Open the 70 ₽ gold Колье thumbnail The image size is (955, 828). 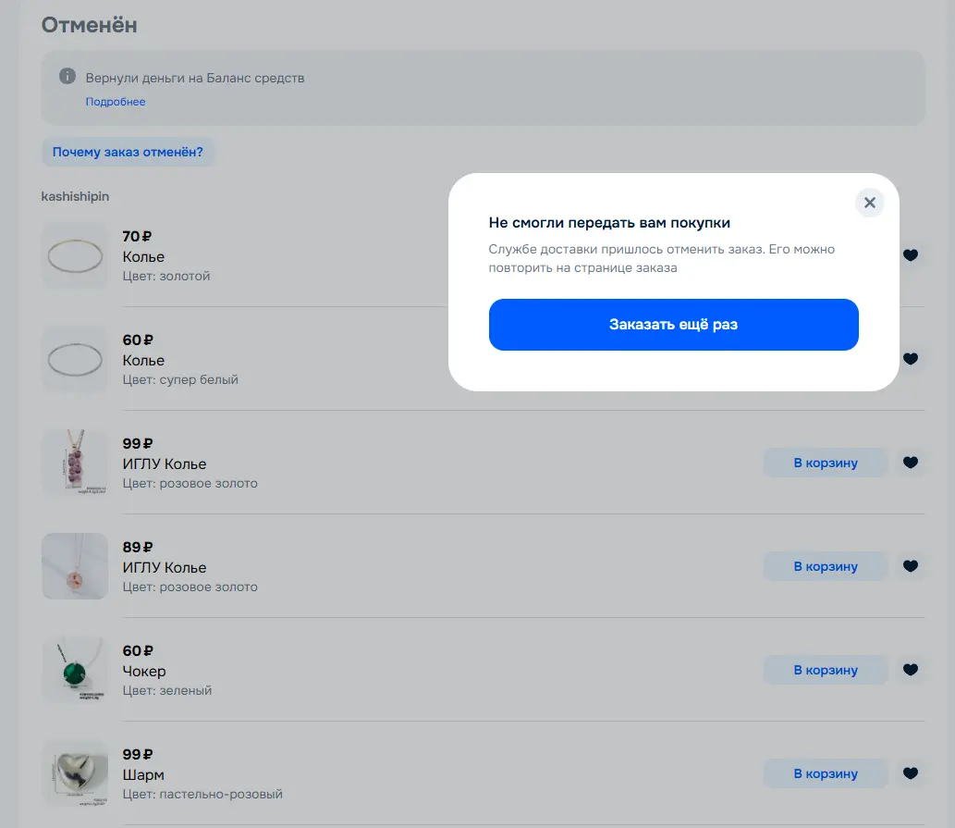click(75, 255)
